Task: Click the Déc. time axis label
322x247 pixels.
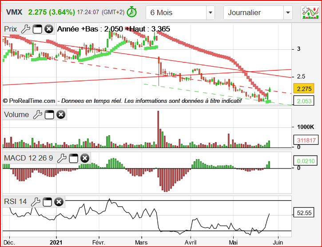Action: (9, 243)
